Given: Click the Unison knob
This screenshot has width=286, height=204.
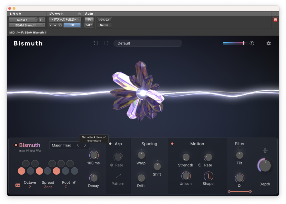Looking at the screenshot, I should click(186, 176).
